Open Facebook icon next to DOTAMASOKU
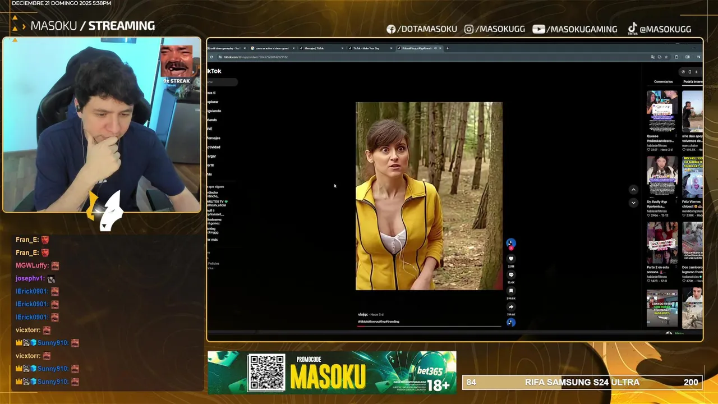Image resolution: width=718 pixels, height=404 pixels. (x=391, y=29)
